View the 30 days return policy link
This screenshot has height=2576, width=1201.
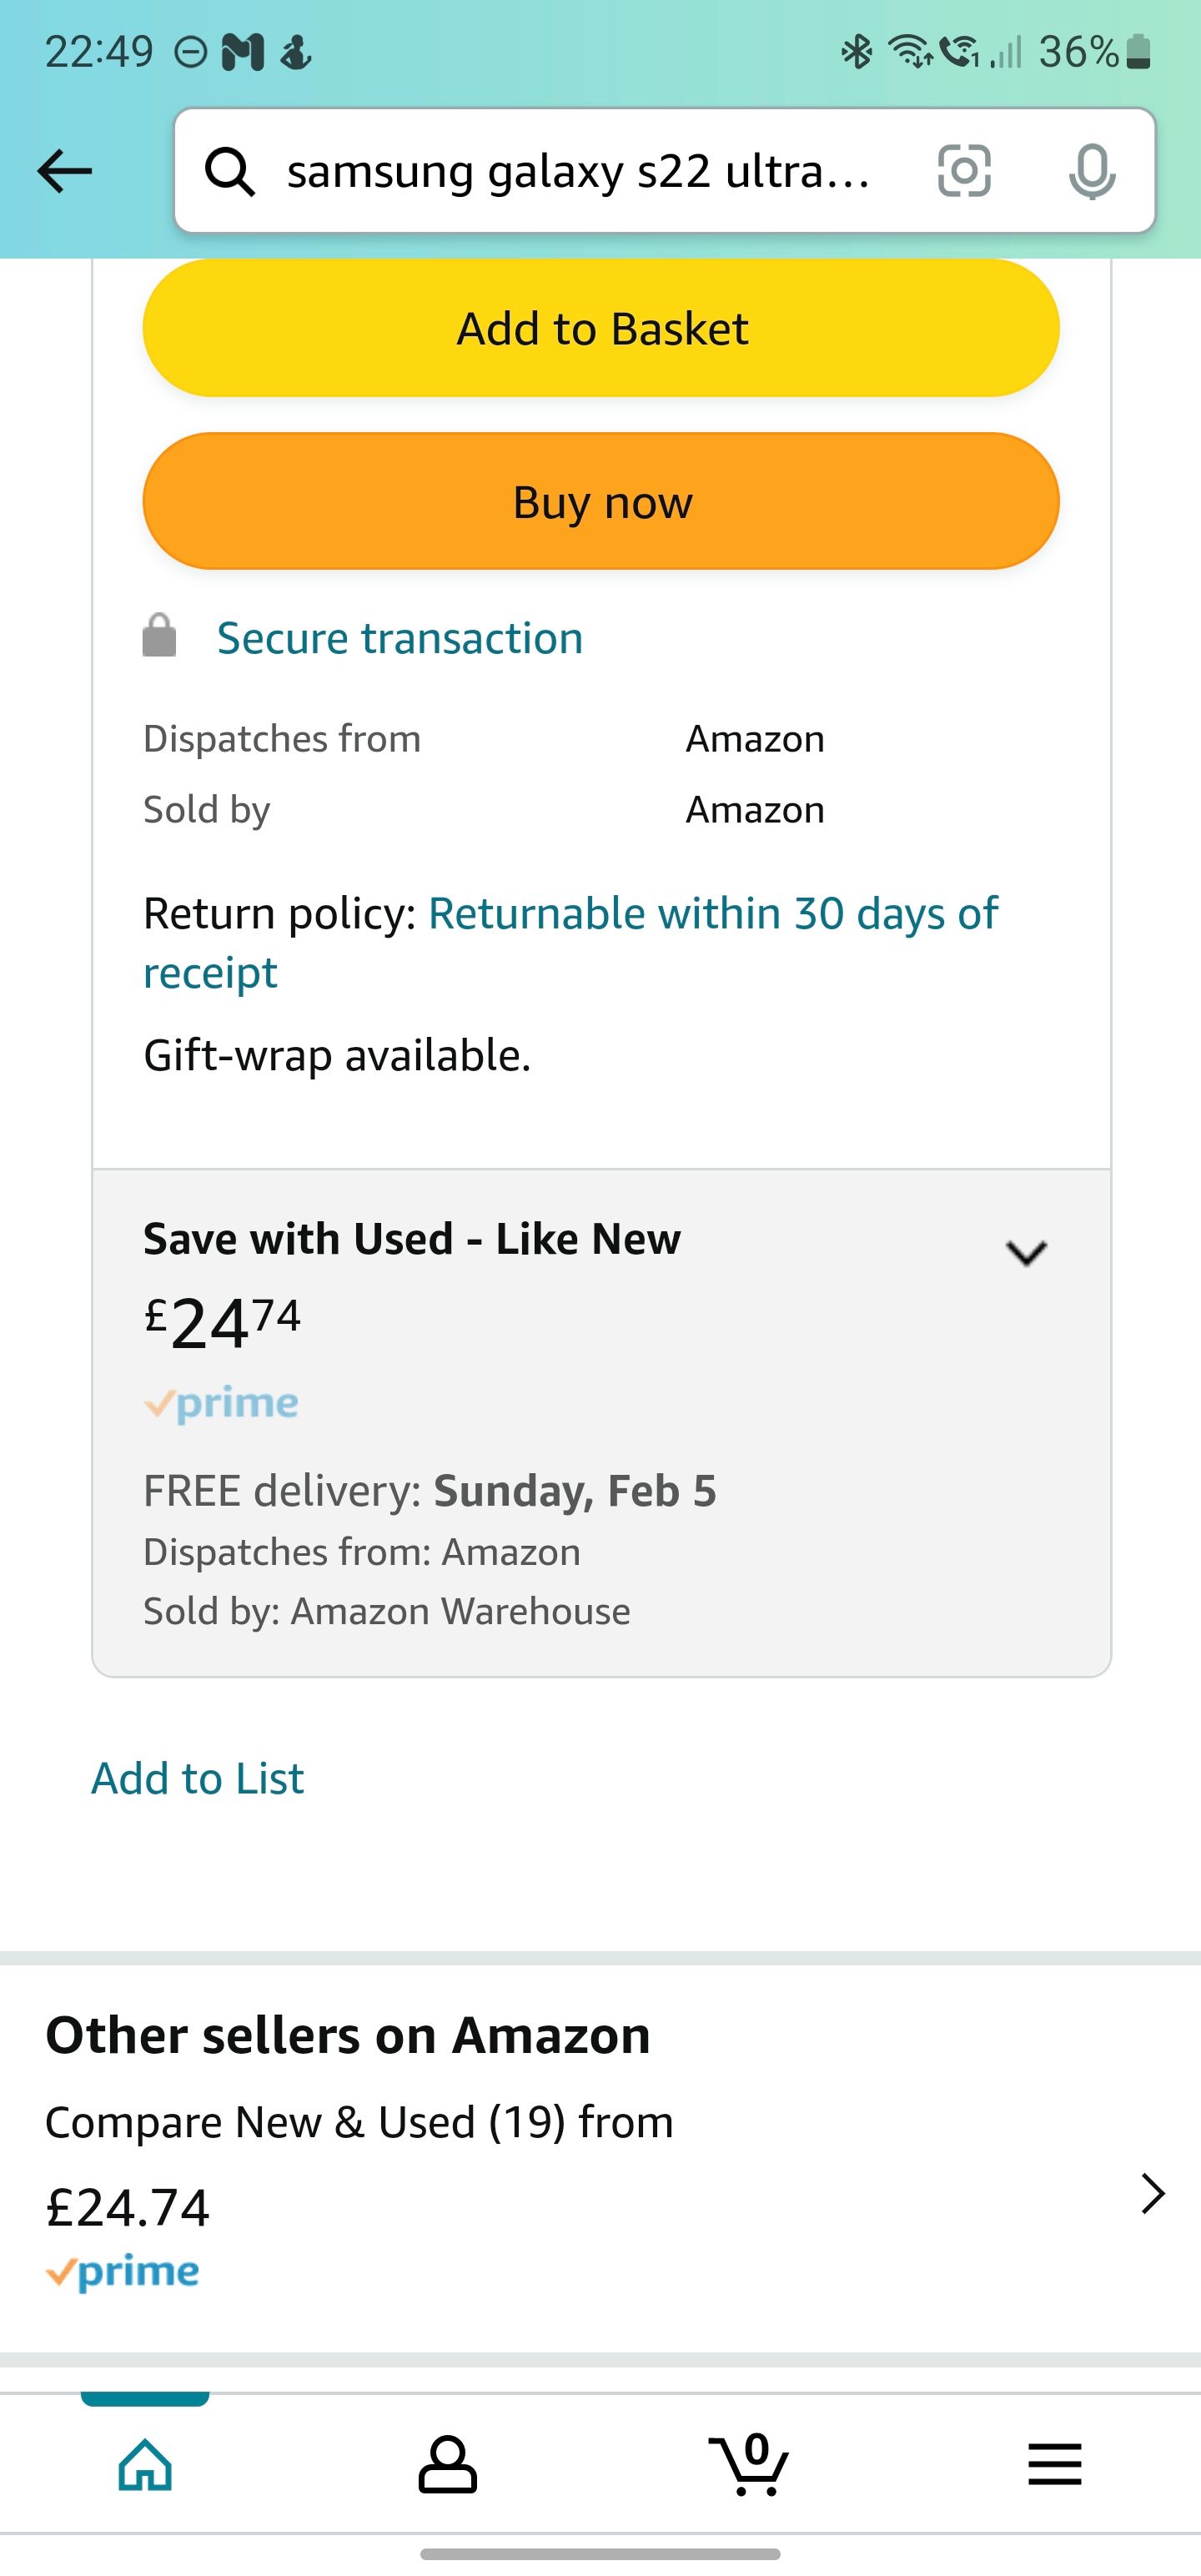pos(711,914)
